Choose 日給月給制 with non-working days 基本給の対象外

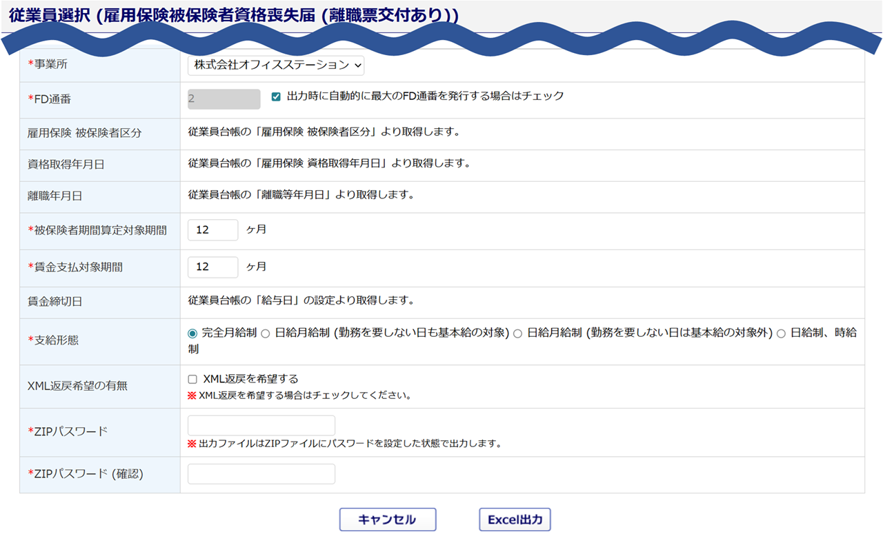coord(517,333)
